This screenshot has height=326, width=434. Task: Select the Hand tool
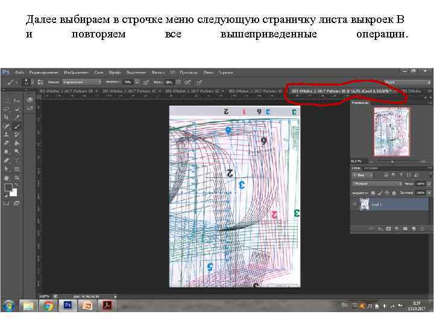[x=7, y=178]
